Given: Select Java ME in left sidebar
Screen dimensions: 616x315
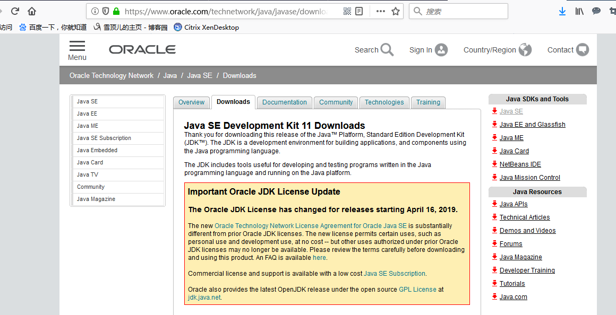Looking at the screenshot, I should 118,126.
